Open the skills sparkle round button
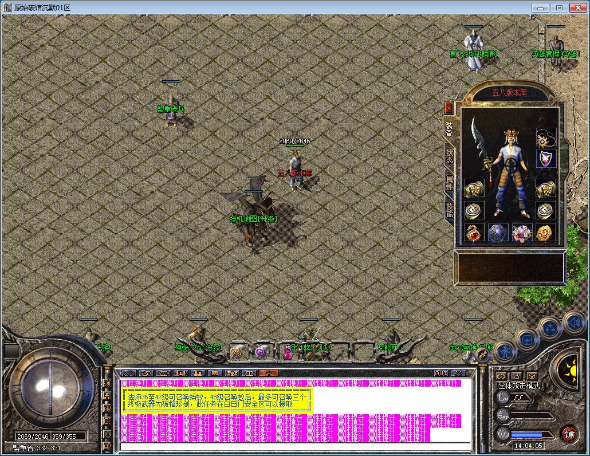 pyautogui.click(x=551, y=328)
